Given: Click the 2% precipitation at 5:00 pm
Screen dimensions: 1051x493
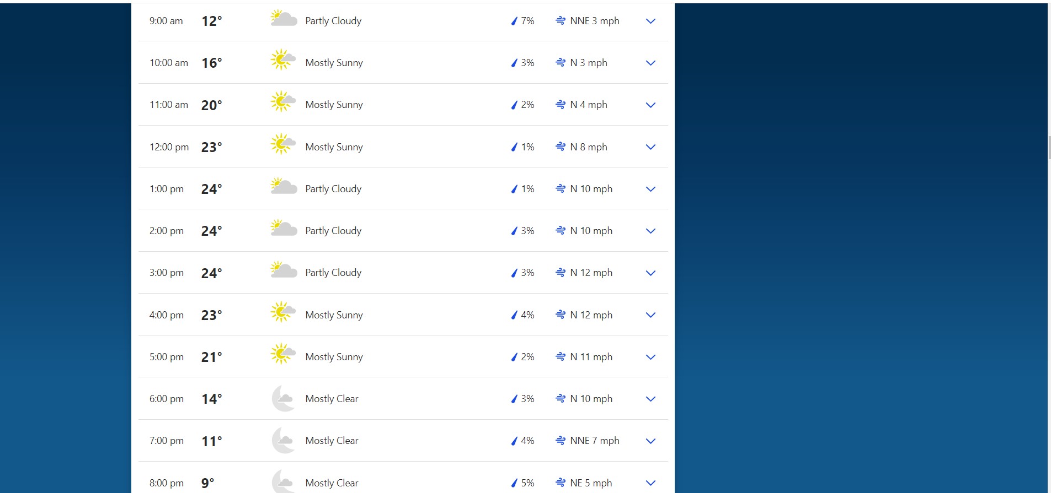Looking at the screenshot, I should [528, 357].
